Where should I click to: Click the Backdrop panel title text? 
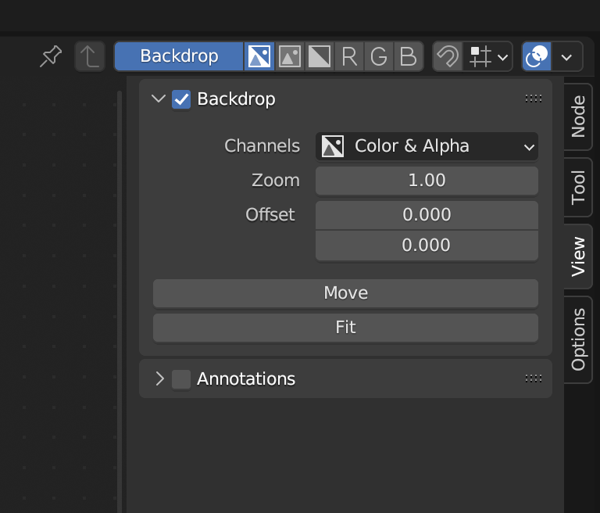pyautogui.click(x=236, y=99)
